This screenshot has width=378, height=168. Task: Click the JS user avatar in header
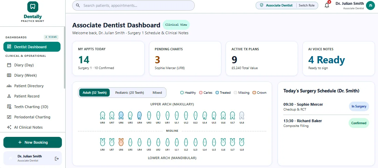(370, 5)
